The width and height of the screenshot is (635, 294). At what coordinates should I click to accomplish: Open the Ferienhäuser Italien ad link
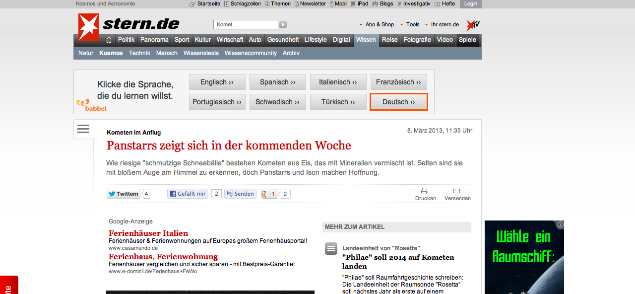coord(148,233)
